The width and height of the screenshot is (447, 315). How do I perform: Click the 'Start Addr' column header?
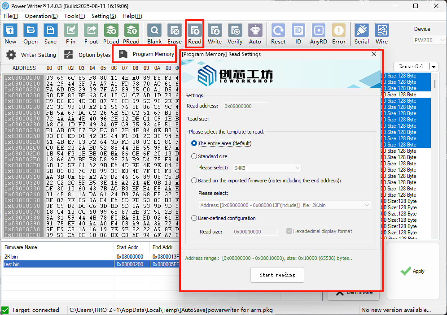point(131,247)
